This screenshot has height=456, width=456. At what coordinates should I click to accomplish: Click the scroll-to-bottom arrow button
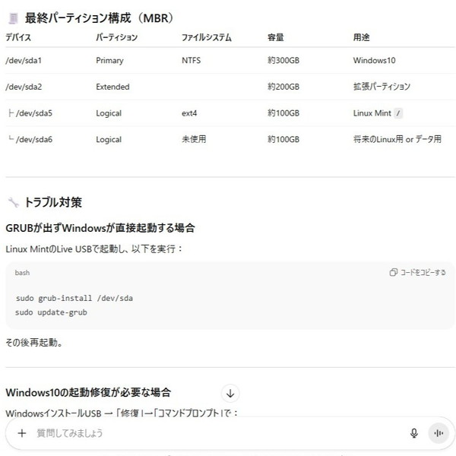[x=231, y=393]
